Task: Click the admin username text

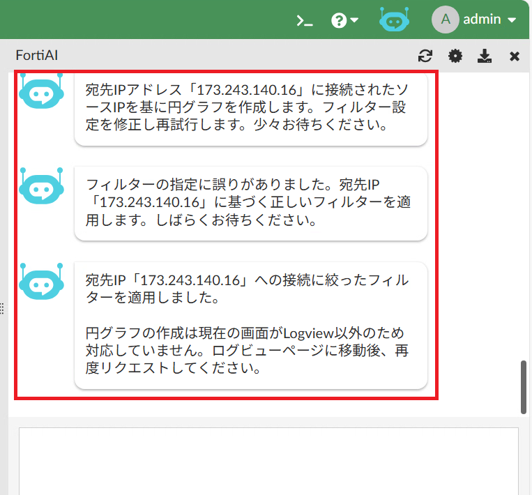Action: pos(482,20)
